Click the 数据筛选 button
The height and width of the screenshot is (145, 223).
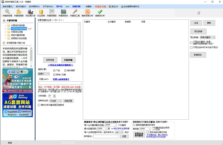(198, 55)
